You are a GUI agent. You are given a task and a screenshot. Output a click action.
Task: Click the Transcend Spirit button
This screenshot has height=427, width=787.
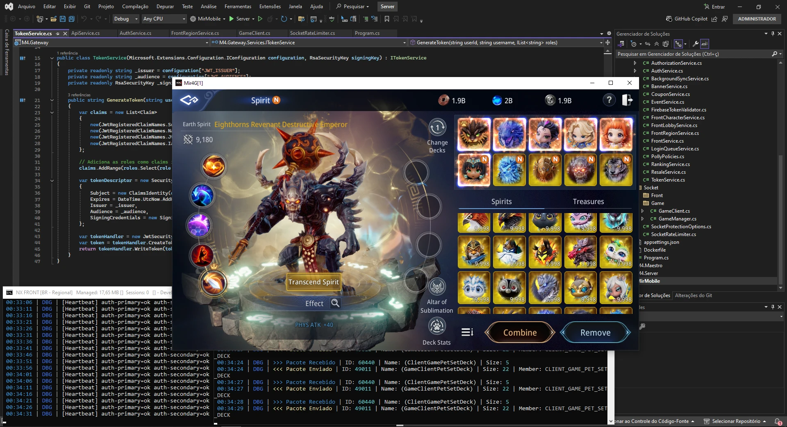click(314, 282)
